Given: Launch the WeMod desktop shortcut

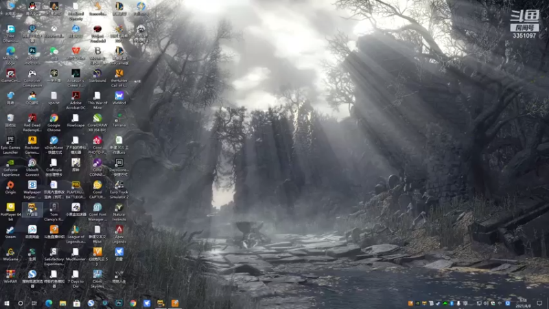Looking at the screenshot, I should coord(119,98).
